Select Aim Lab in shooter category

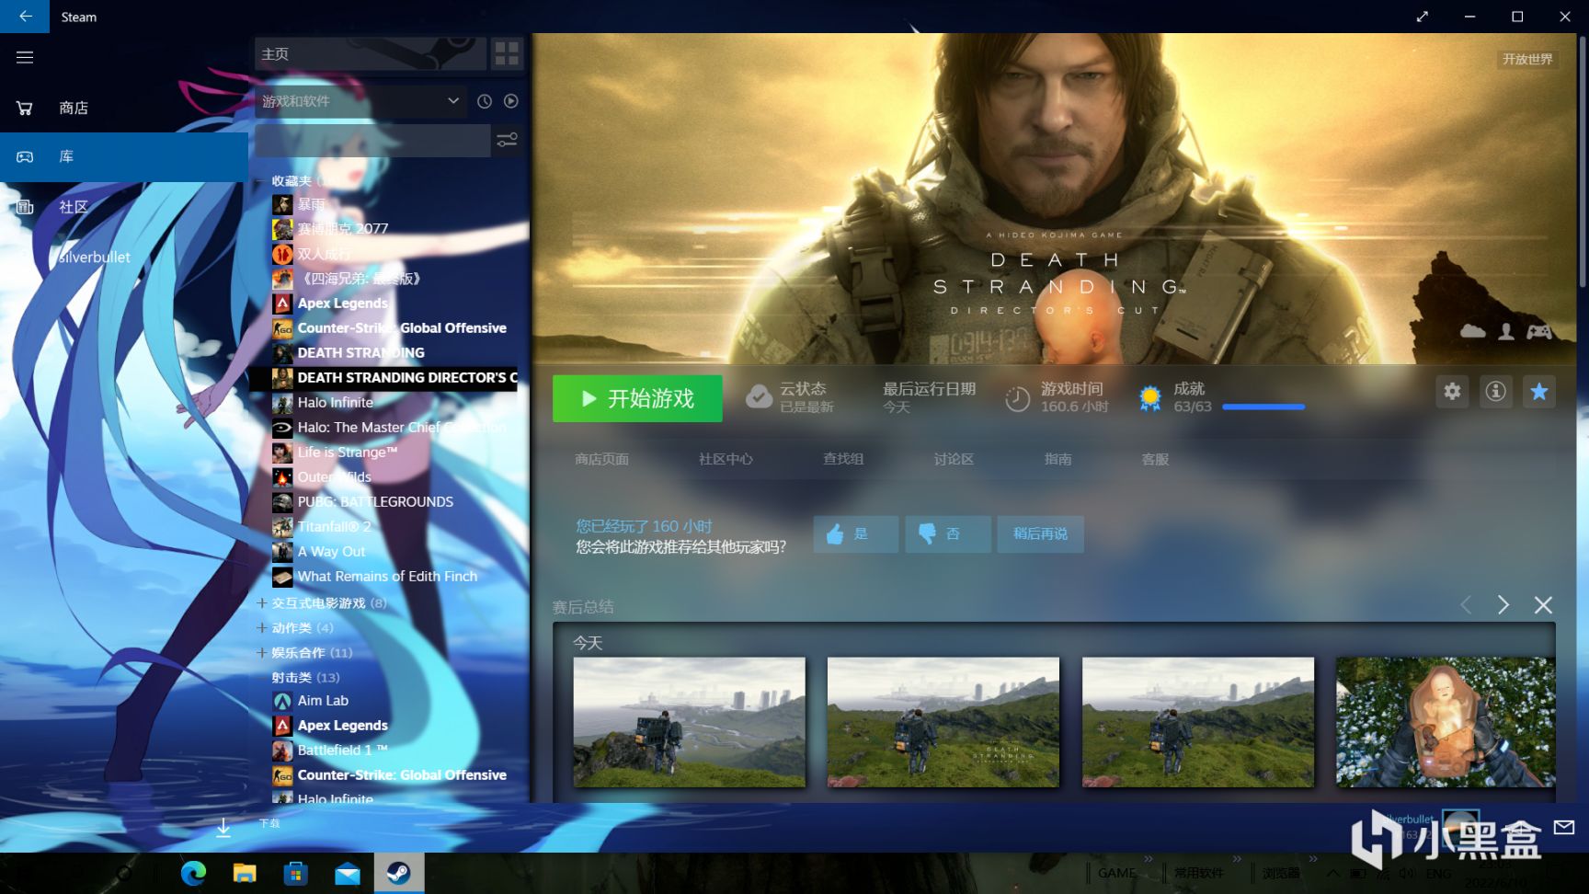(x=323, y=700)
